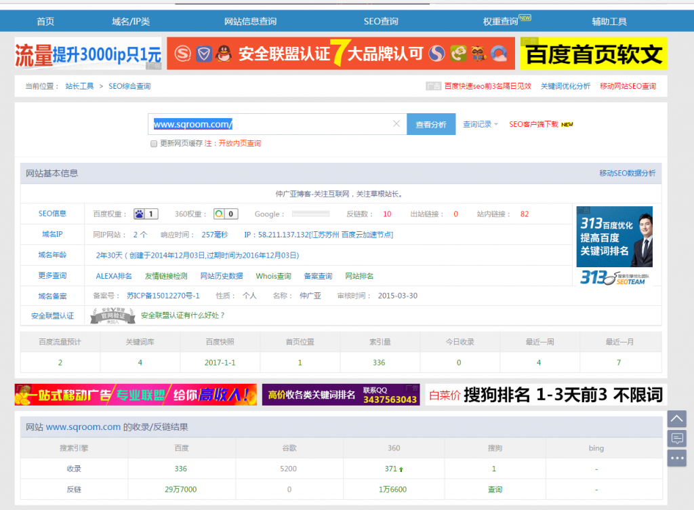Open the 关键词优化分析 link

(566, 86)
